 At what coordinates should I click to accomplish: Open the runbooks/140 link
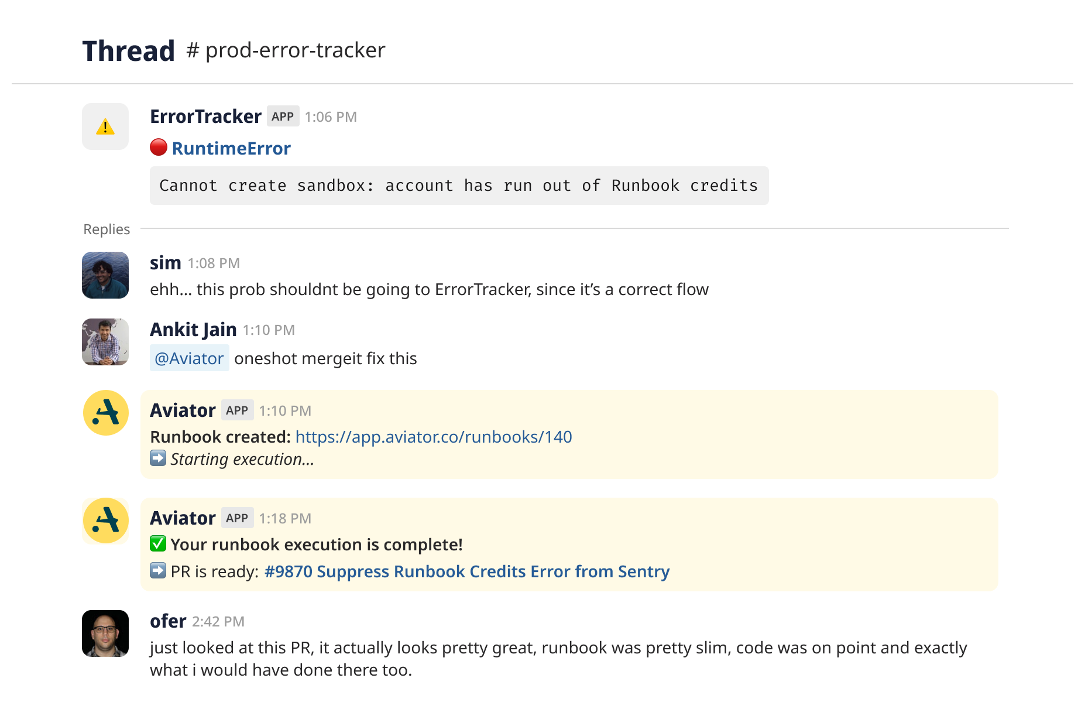(434, 437)
